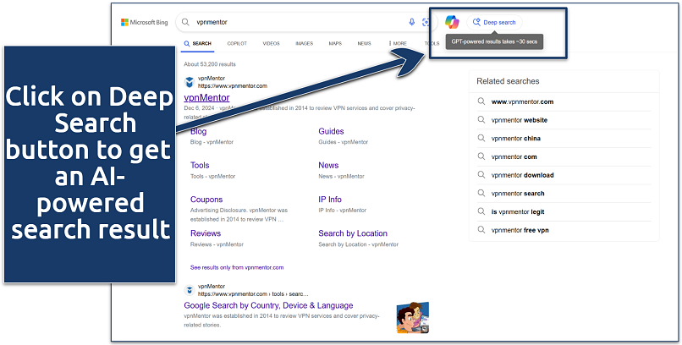
Task: Open the Reviews sitelink
Action: 206,233
